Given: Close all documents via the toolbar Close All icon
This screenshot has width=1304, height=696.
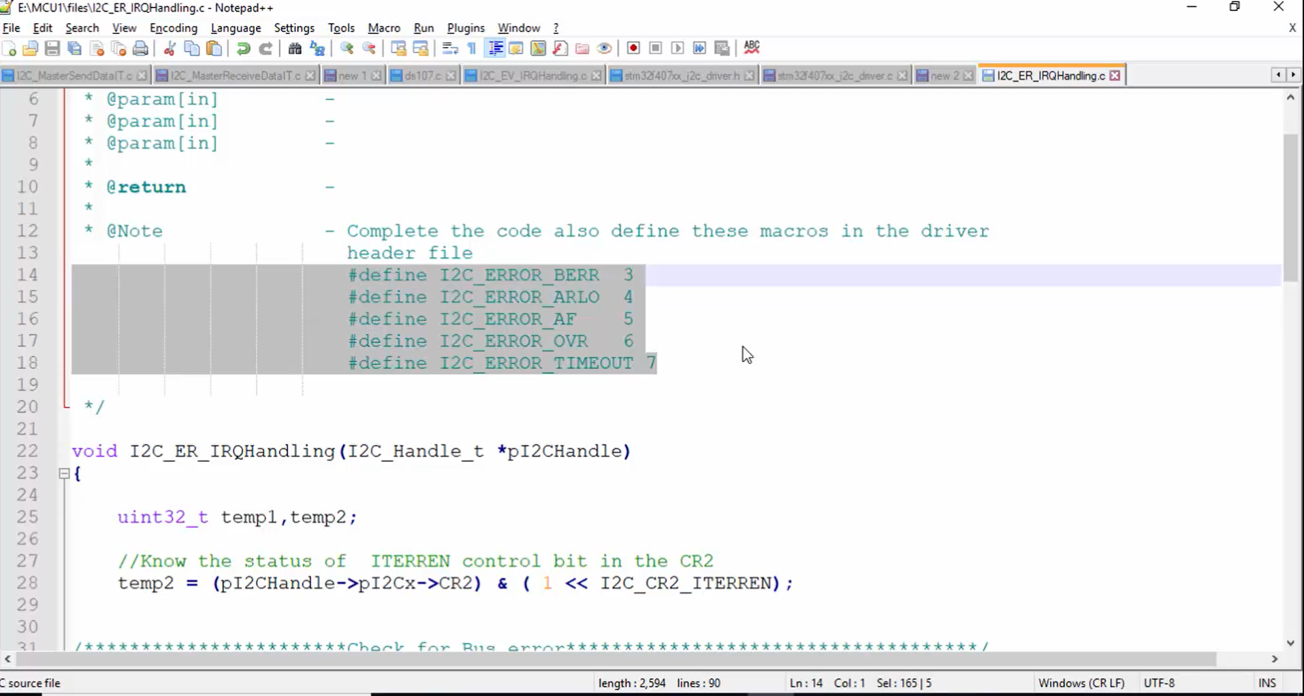Looking at the screenshot, I should click(x=118, y=48).
